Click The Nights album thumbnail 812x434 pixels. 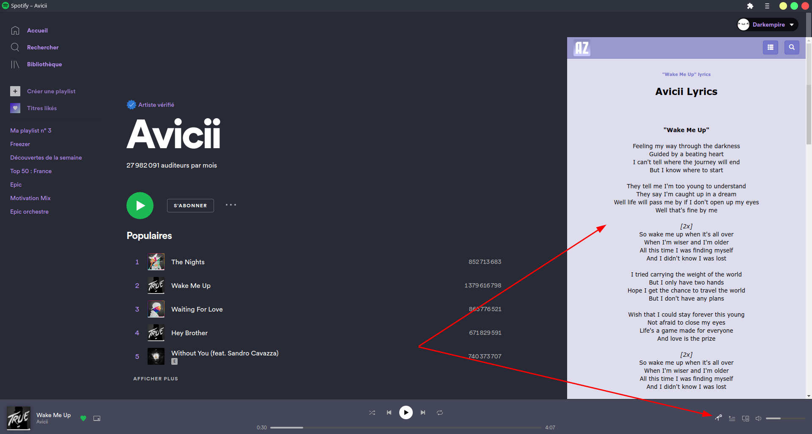point(156,262)
